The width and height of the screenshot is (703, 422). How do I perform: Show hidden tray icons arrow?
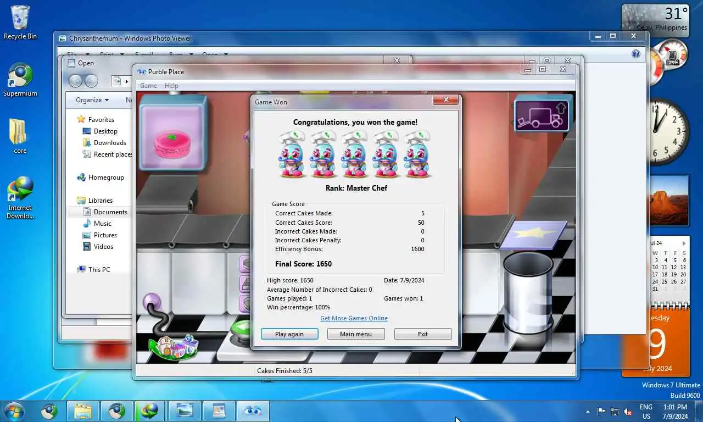point(588,412)
